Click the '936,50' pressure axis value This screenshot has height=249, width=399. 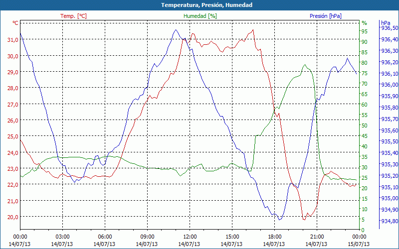click(390, 28)
